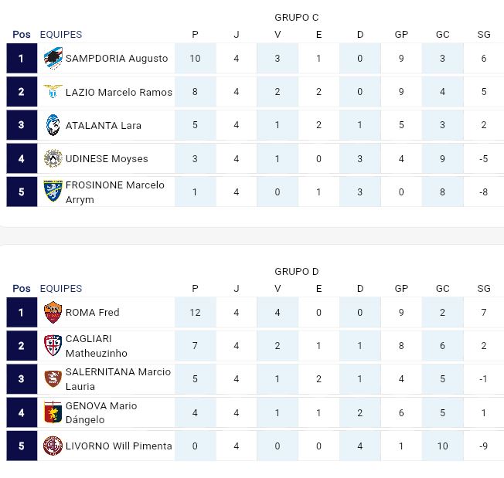Image resolution: width=504 pixels, height=478 pixels.
Task: Click the Frosinone club crest
Action: coord(53,192)
